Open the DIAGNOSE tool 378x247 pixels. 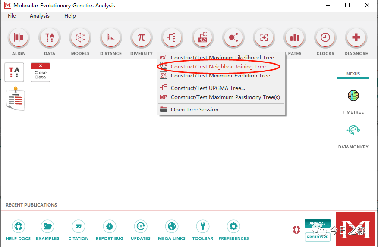tap(356, 38)
